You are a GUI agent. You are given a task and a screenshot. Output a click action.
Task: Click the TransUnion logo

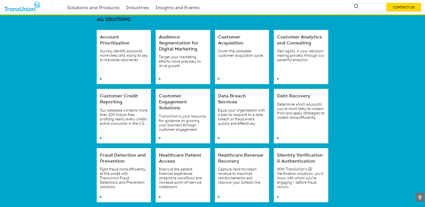[22, 7]
